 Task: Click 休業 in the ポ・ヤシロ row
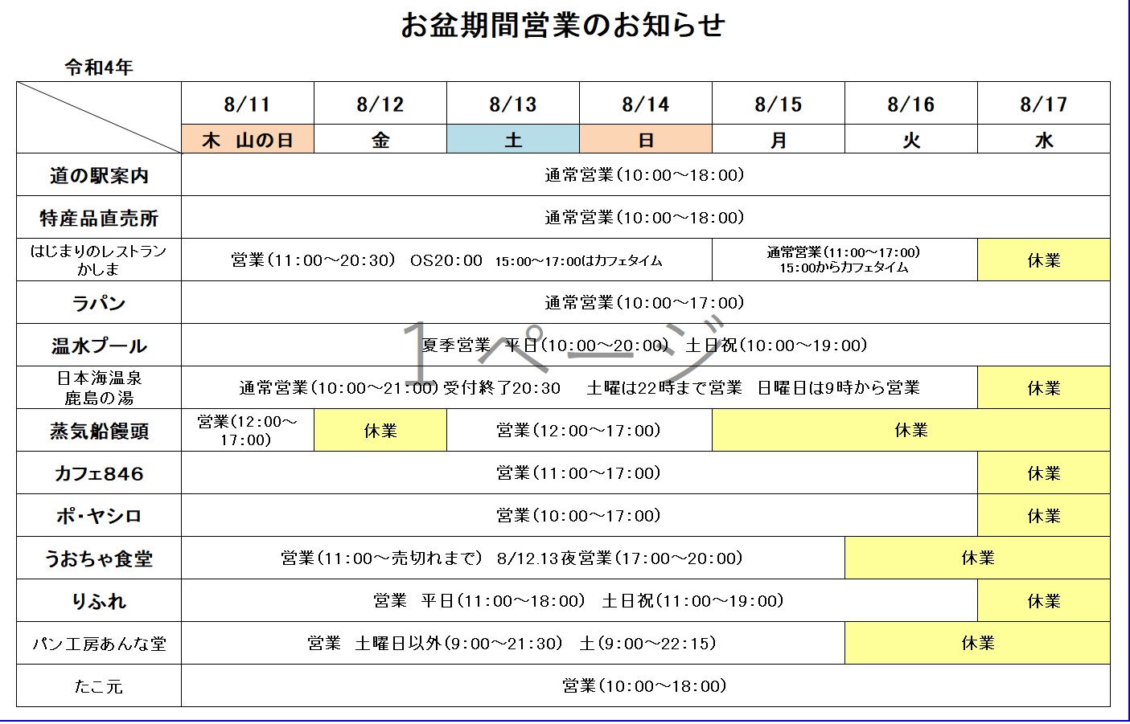pyautogui.click(x=1044, y=516)
